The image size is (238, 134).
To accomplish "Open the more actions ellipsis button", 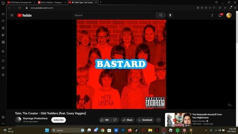I will tap(158, 120).
